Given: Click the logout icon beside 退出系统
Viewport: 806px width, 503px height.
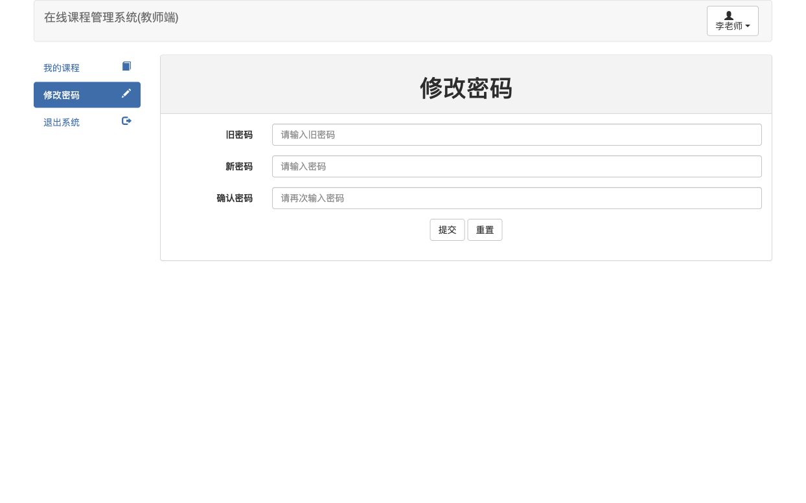Looking at the screenshot, I should click(x=126, y=120).
